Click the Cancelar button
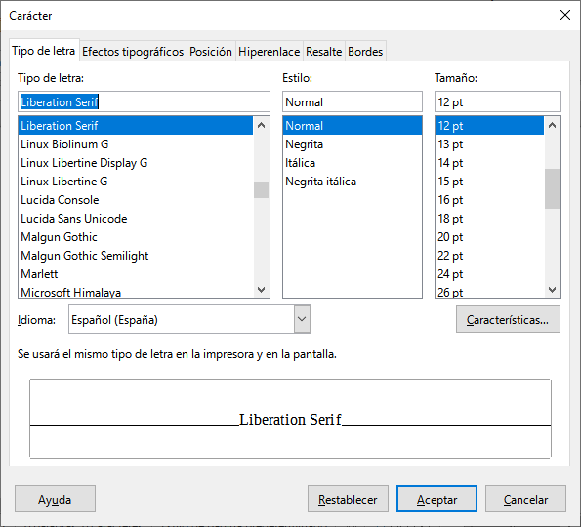This screenshot has width=581, height=527. coord(525,499)
